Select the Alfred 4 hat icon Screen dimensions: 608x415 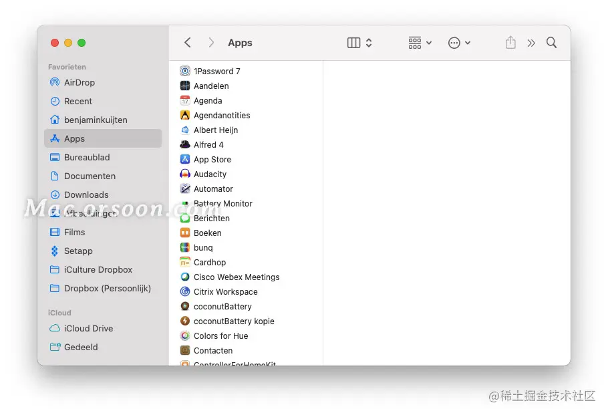(x=185, y=144)
